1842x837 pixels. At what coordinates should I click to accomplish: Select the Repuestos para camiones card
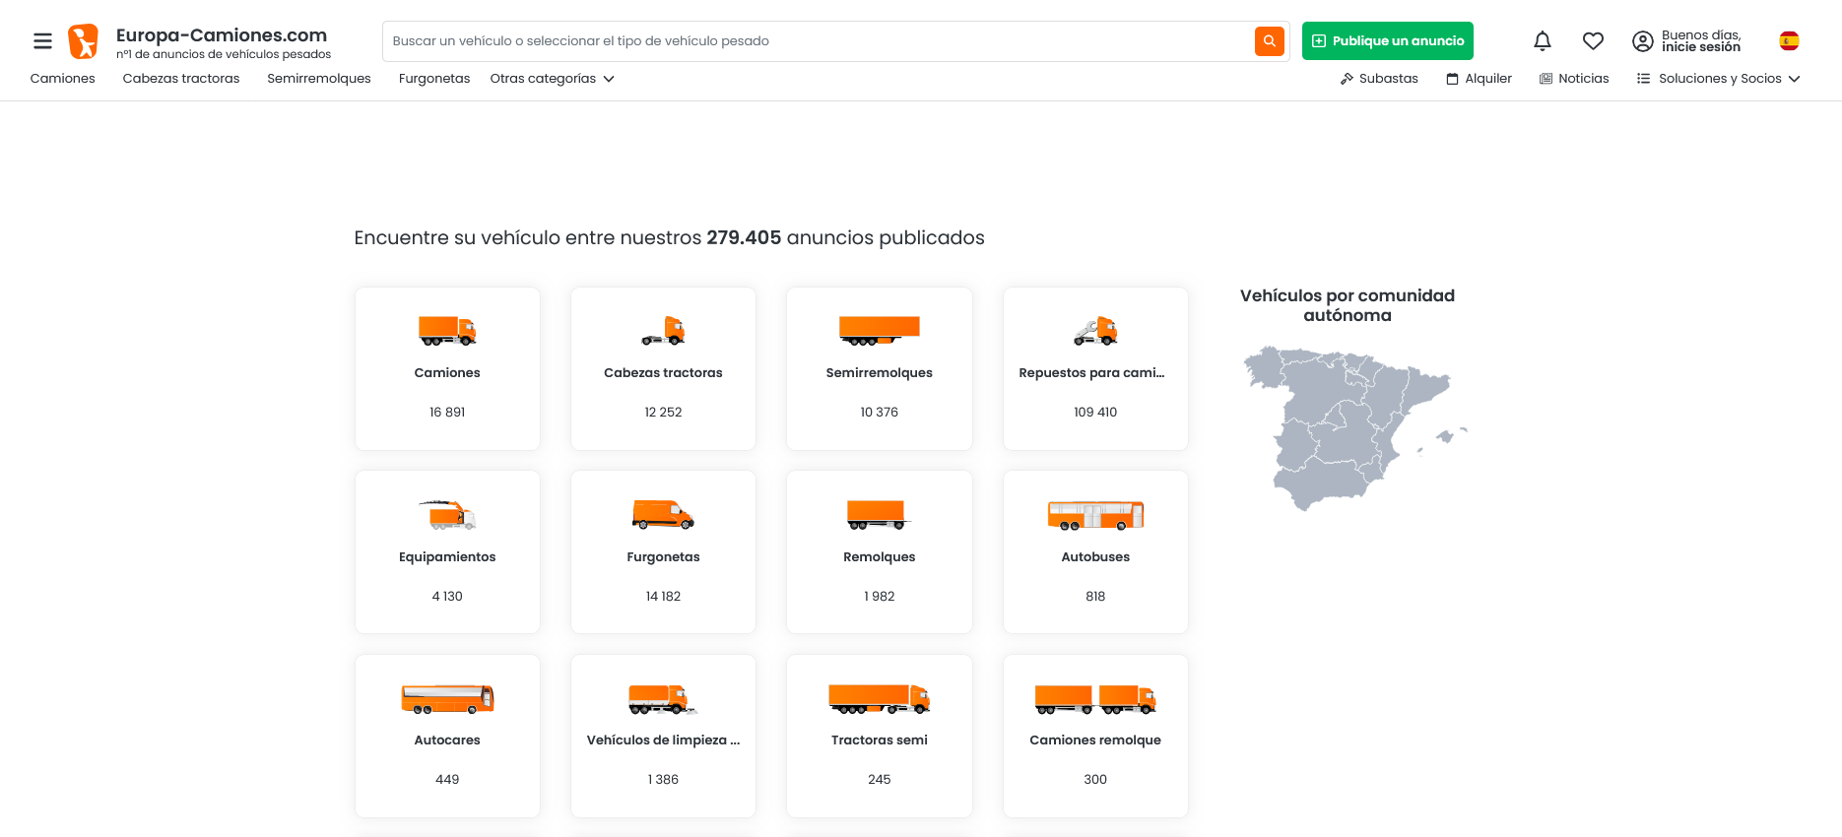tap(1095, 368)
